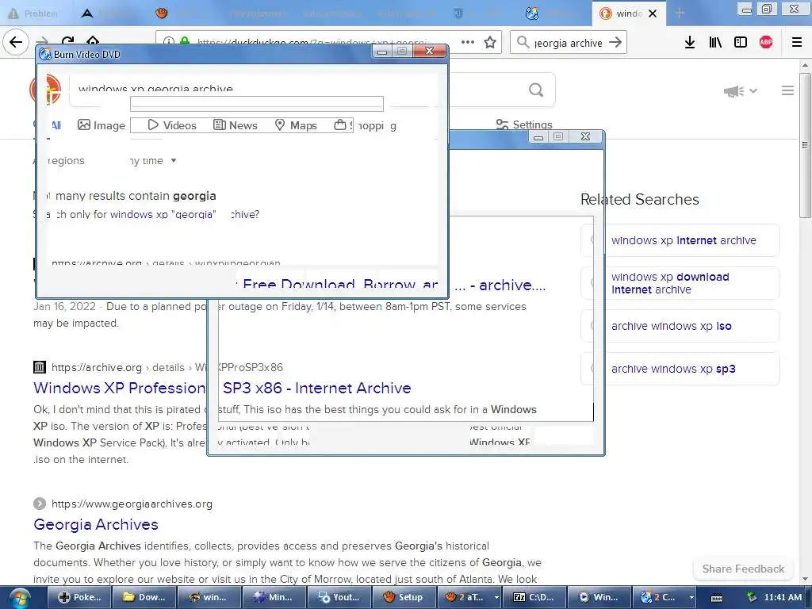Select related search 'archive windows xp iso'
This screenshot has height=609, width=812.
680,326
